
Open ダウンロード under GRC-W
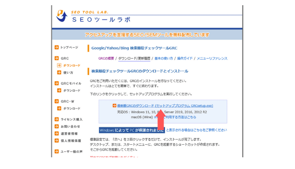pos(72,108)
